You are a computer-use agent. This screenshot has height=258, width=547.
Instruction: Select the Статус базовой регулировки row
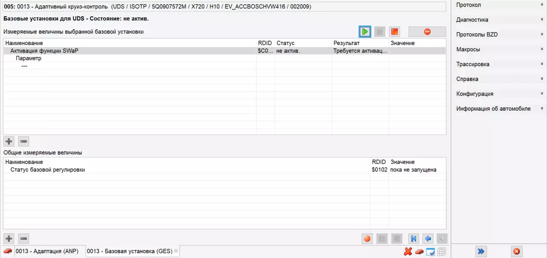click(x=48, y=170)
